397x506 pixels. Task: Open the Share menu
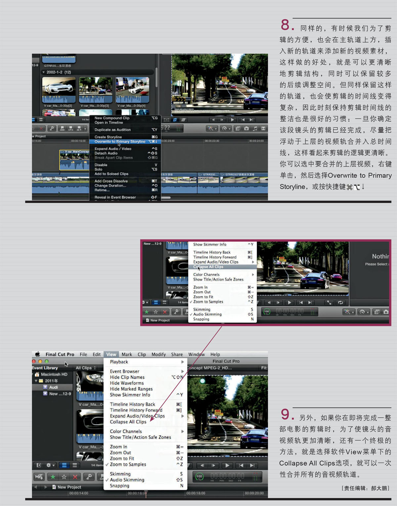[x=177, y=354]
